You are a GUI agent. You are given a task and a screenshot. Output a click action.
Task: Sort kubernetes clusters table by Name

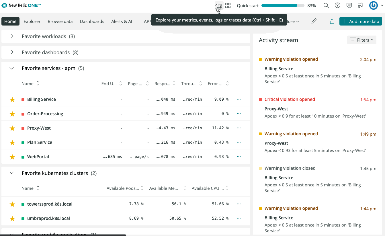point(30,188)
